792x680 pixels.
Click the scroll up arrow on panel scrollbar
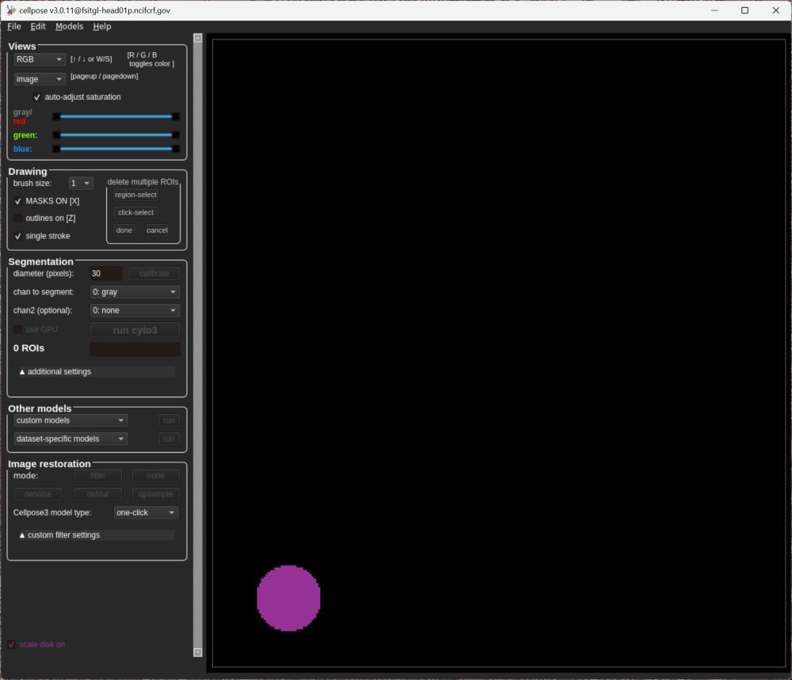tap(198, 38)
